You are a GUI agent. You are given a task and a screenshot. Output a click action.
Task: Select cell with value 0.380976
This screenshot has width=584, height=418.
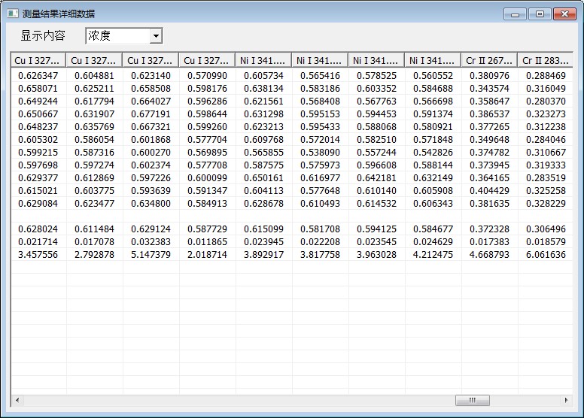tap(489, 76)
